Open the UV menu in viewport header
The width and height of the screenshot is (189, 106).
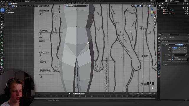tap(48, 6)
